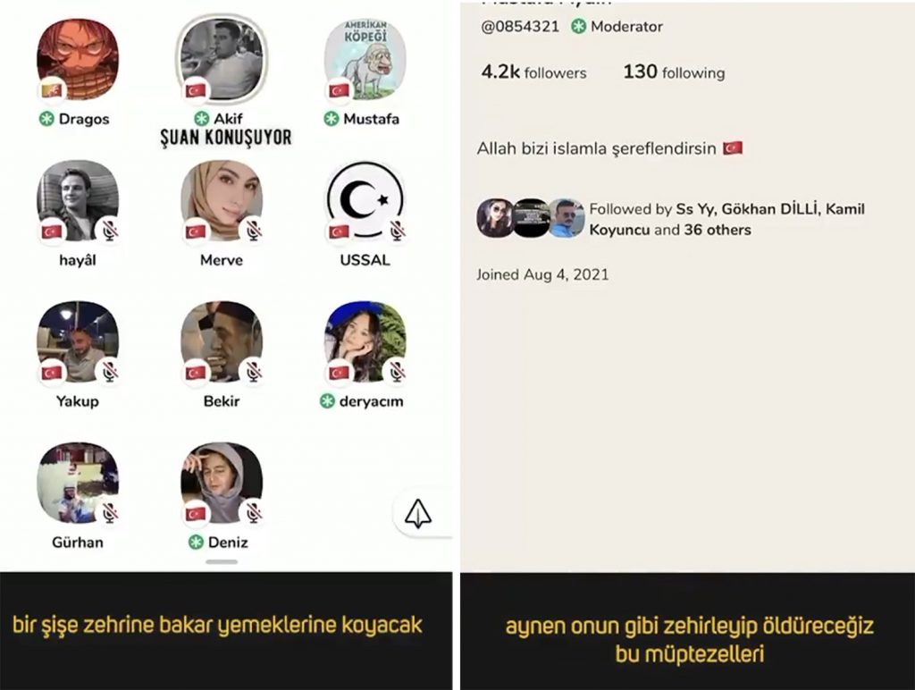Click the USSAL crescent moon avatar
The image size is (915, 690).
pyautogui.click(x=365, y=201)
